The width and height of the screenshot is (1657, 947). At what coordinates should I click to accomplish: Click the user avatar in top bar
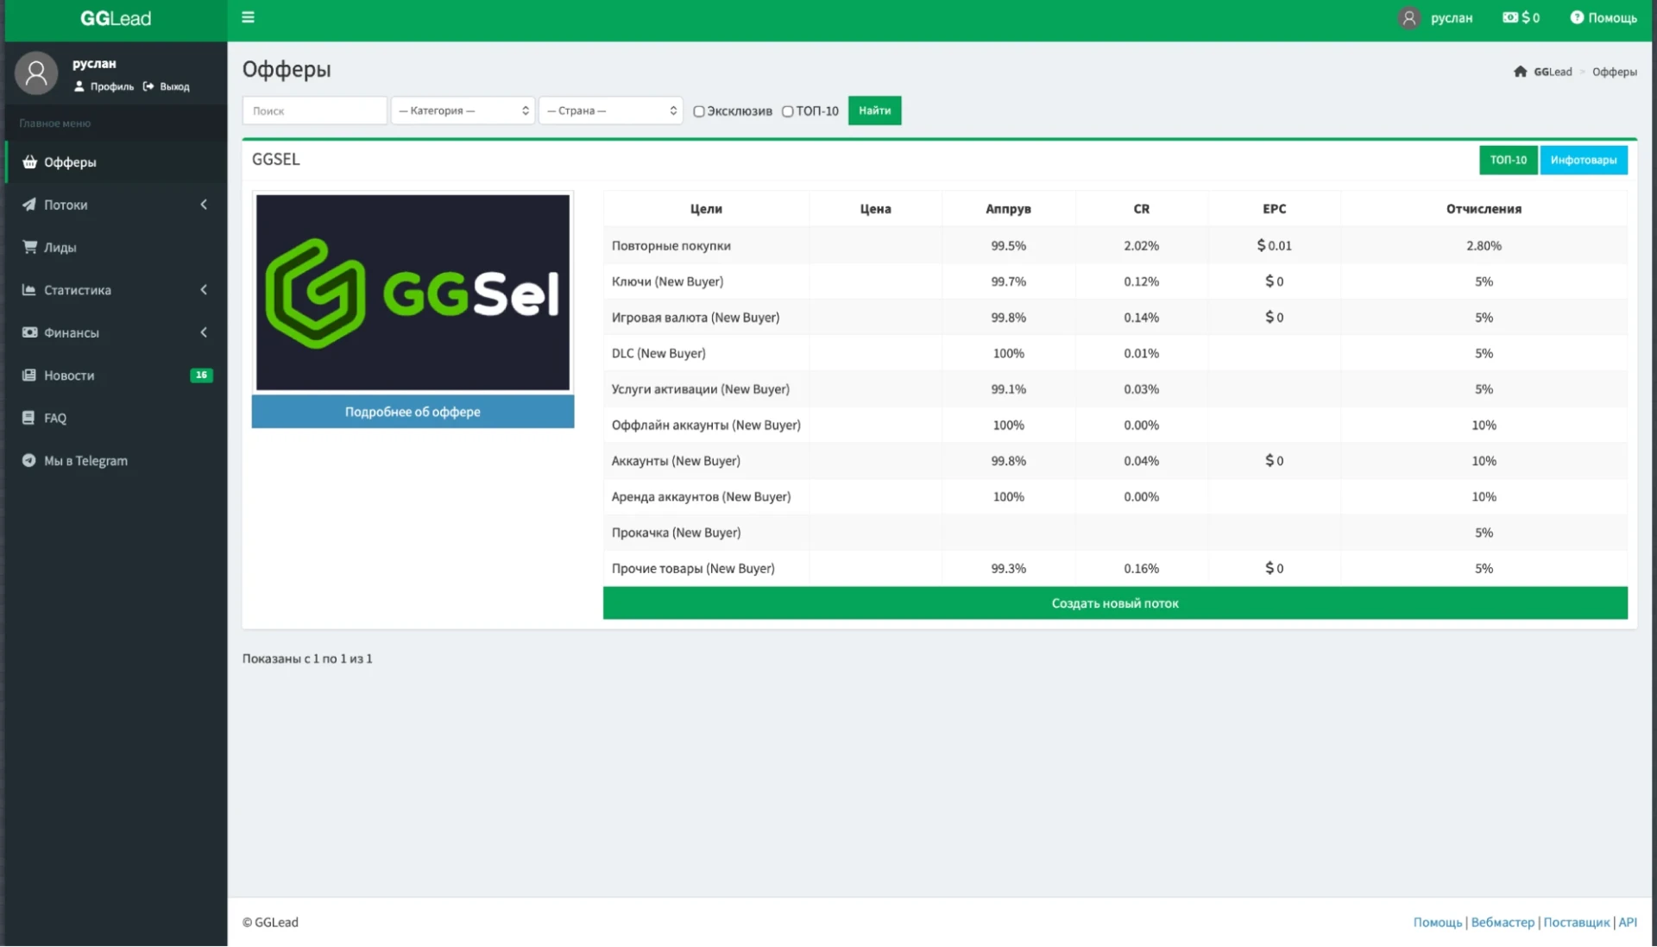tap(1408, 17)
